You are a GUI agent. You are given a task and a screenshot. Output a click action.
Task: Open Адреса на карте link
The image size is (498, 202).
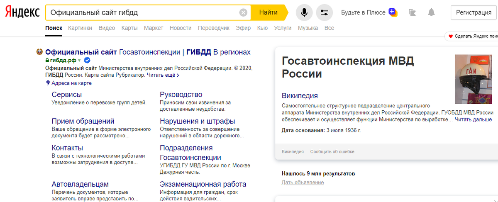point(71,83)
